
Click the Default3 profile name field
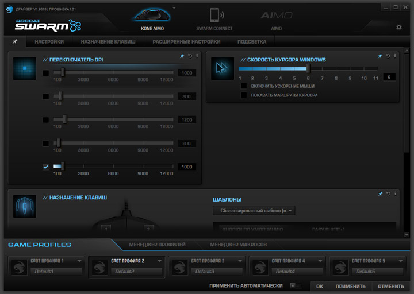point(217,272)
